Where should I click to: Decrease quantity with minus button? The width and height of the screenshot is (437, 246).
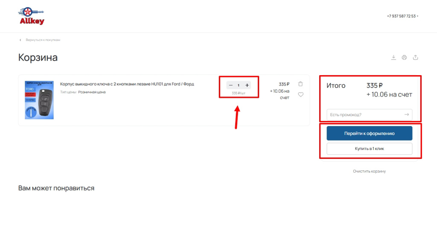coord(231,85)
